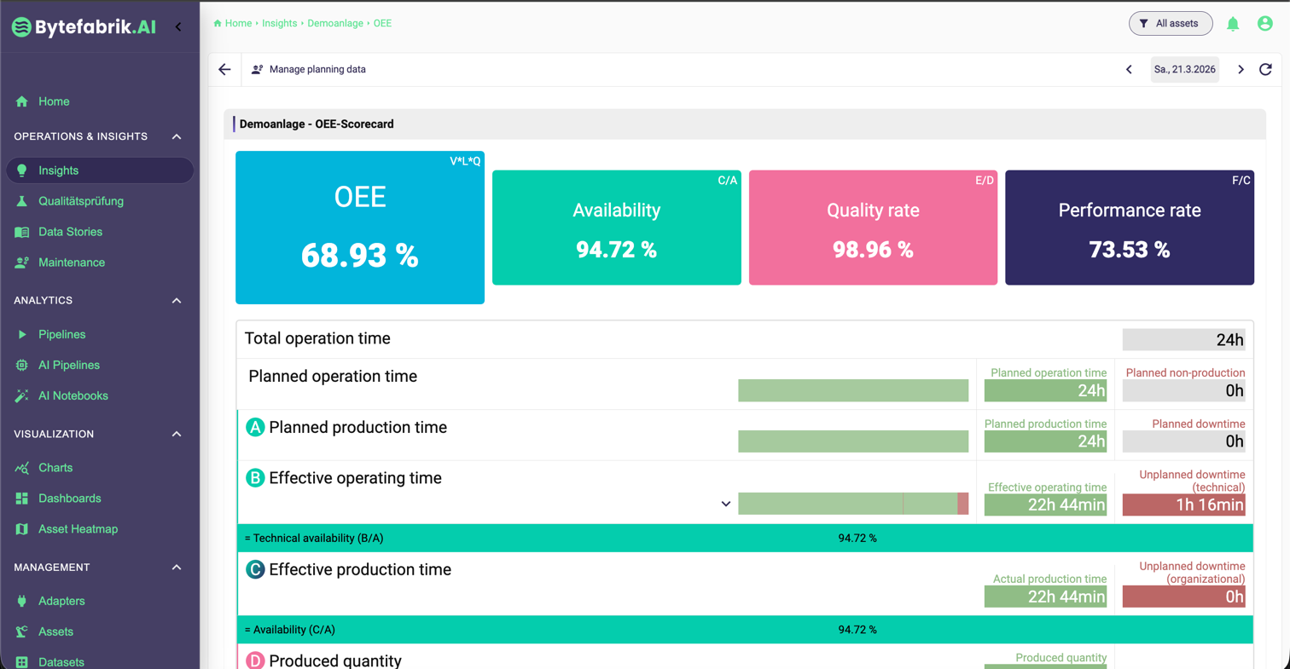Click the refresh icon beside the date
Viewport: 1290px width, 669px height.
(x=1265, y=69)
